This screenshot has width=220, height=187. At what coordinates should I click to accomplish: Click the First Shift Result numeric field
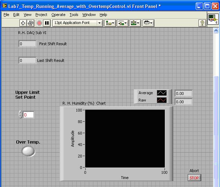click(27, 44)
